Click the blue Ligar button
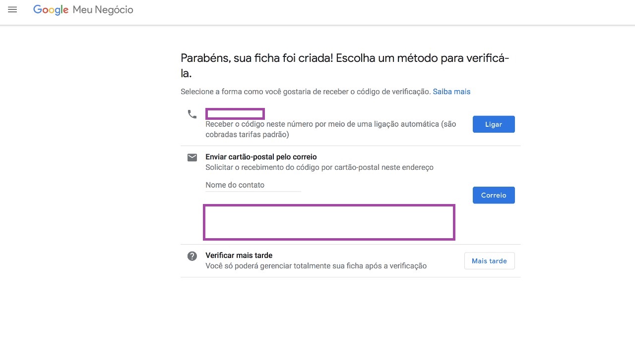Screen dimensions: 635x357 click(494, 124)
